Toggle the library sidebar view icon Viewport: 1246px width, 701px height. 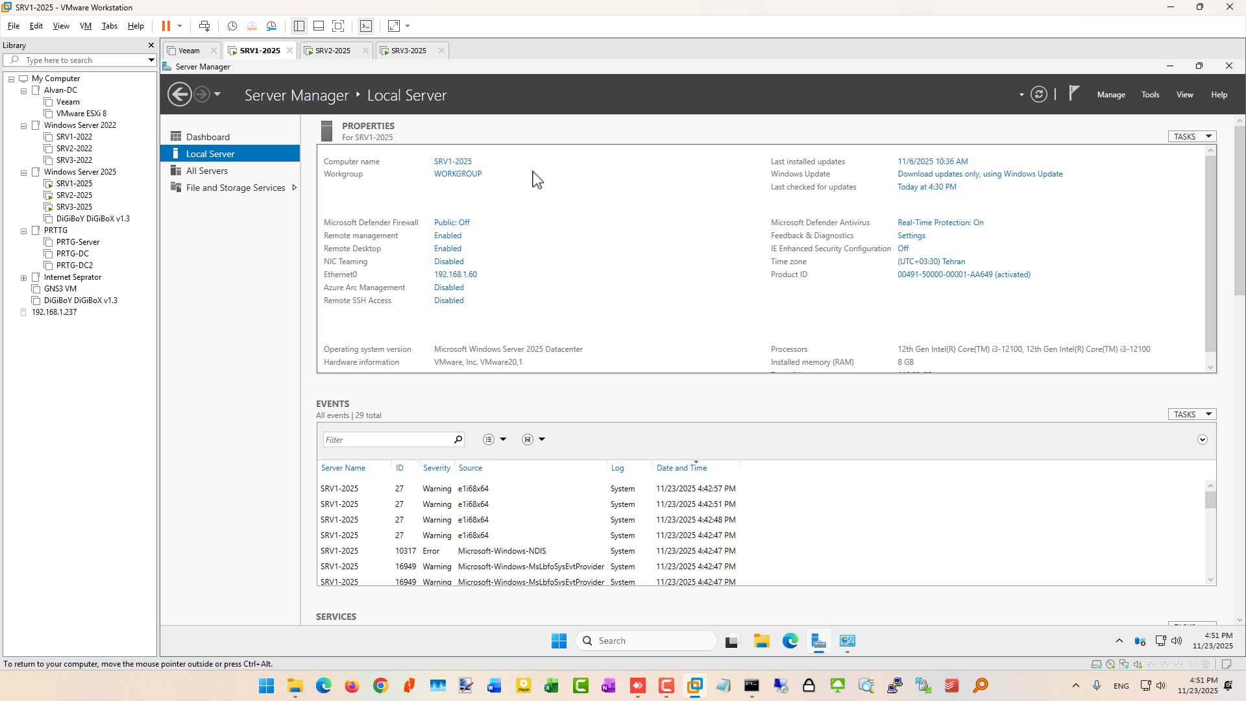point(299,26)
